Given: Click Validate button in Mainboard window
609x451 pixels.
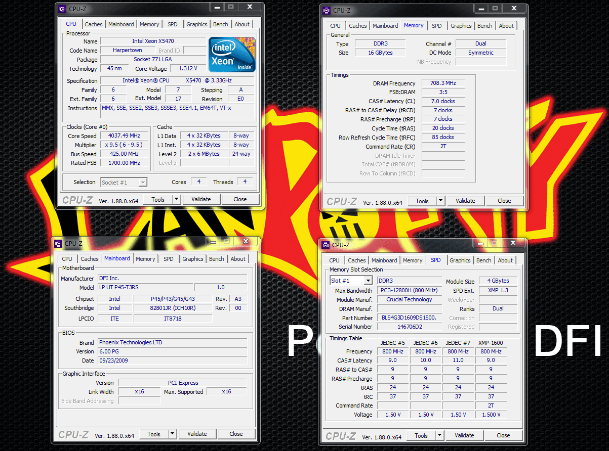Looking at the screenshot, I should click(x=197, y=434).
